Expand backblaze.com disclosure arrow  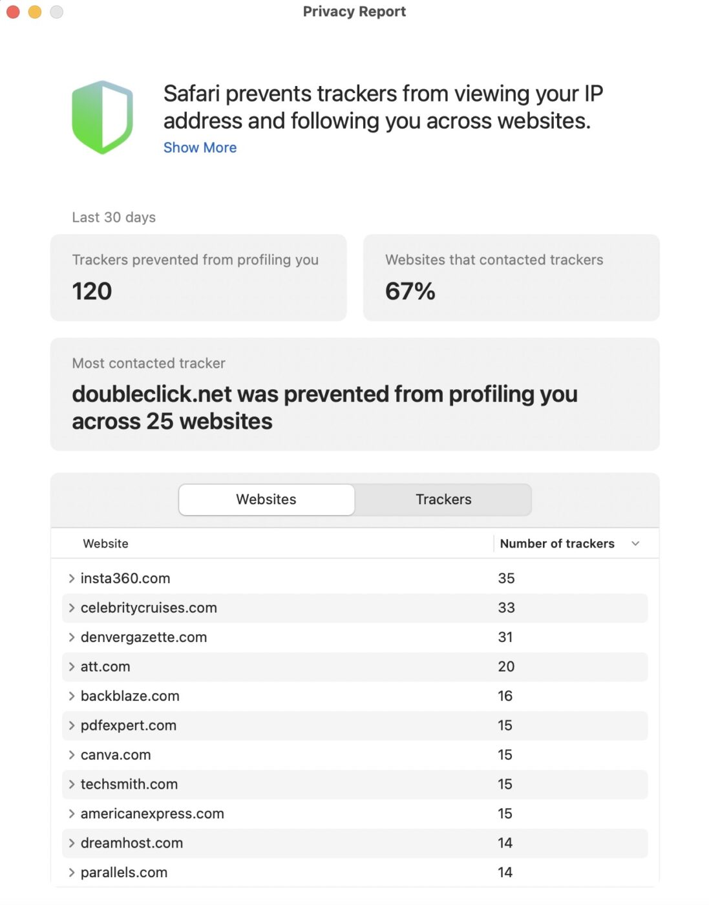point(72,696)
